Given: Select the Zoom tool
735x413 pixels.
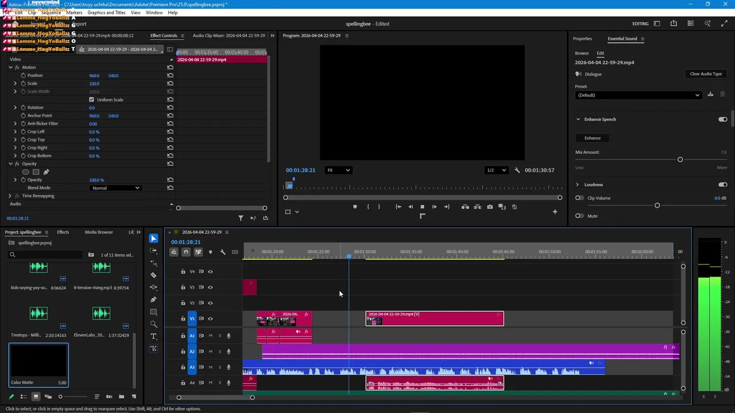Looking at the screenshot, I should point(153,324).
